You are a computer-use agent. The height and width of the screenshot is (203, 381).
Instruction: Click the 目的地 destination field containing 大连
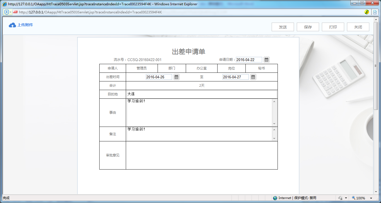(201, 94)
